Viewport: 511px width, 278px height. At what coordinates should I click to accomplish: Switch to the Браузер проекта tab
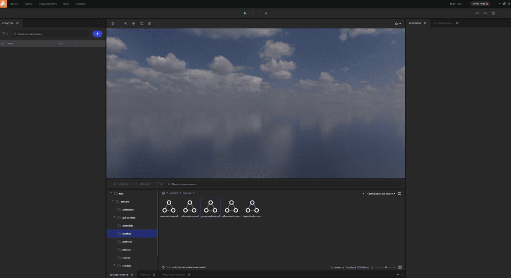pyautogui.click(x=119, y=274)
